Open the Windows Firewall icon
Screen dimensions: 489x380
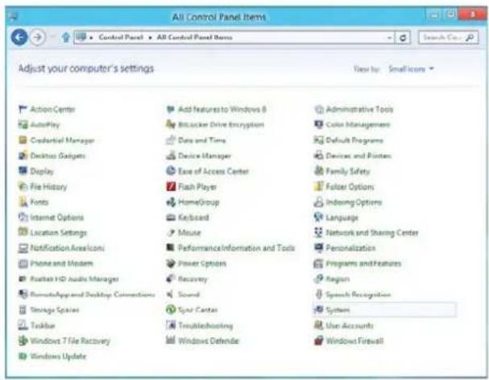(318, 340)
